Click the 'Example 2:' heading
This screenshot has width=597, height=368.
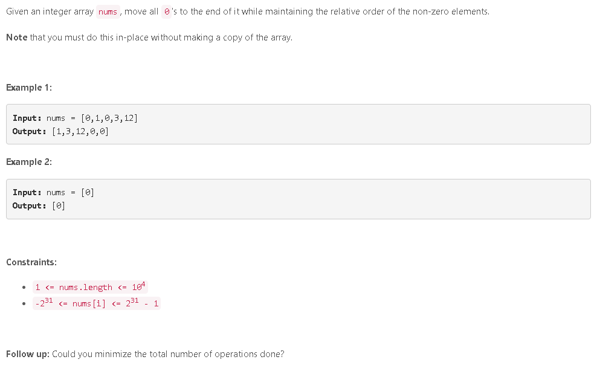point(29,162)
